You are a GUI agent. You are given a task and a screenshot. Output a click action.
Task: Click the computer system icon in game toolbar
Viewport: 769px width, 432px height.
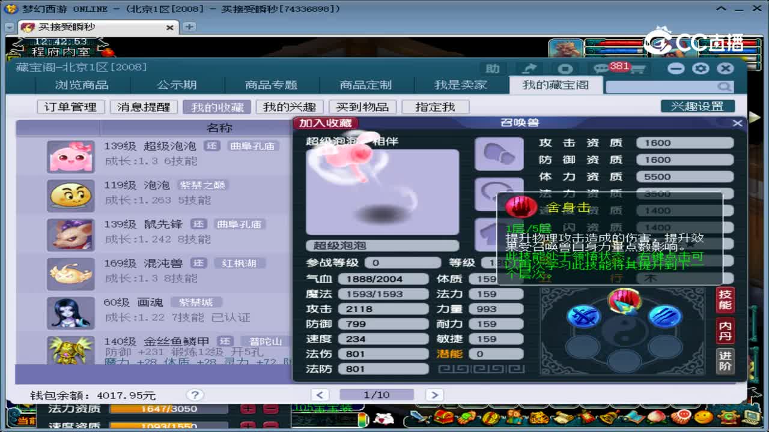(751, 417)
